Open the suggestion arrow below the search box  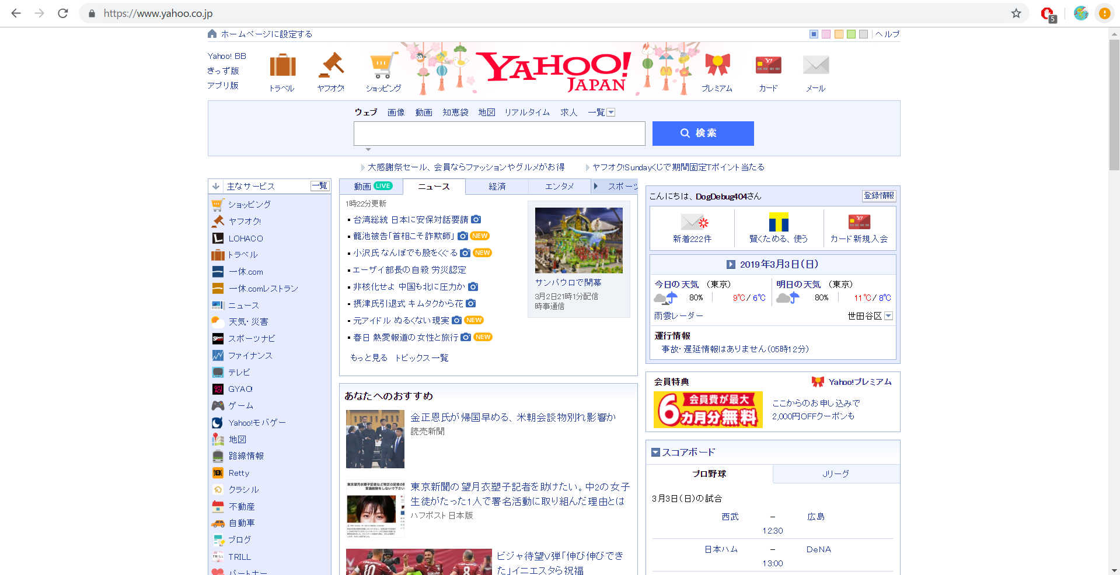coord(368,150)
